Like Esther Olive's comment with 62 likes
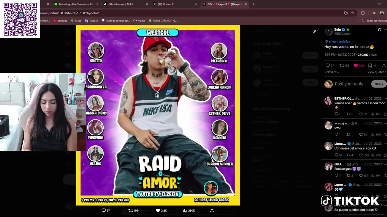 [x=361, y=114]
